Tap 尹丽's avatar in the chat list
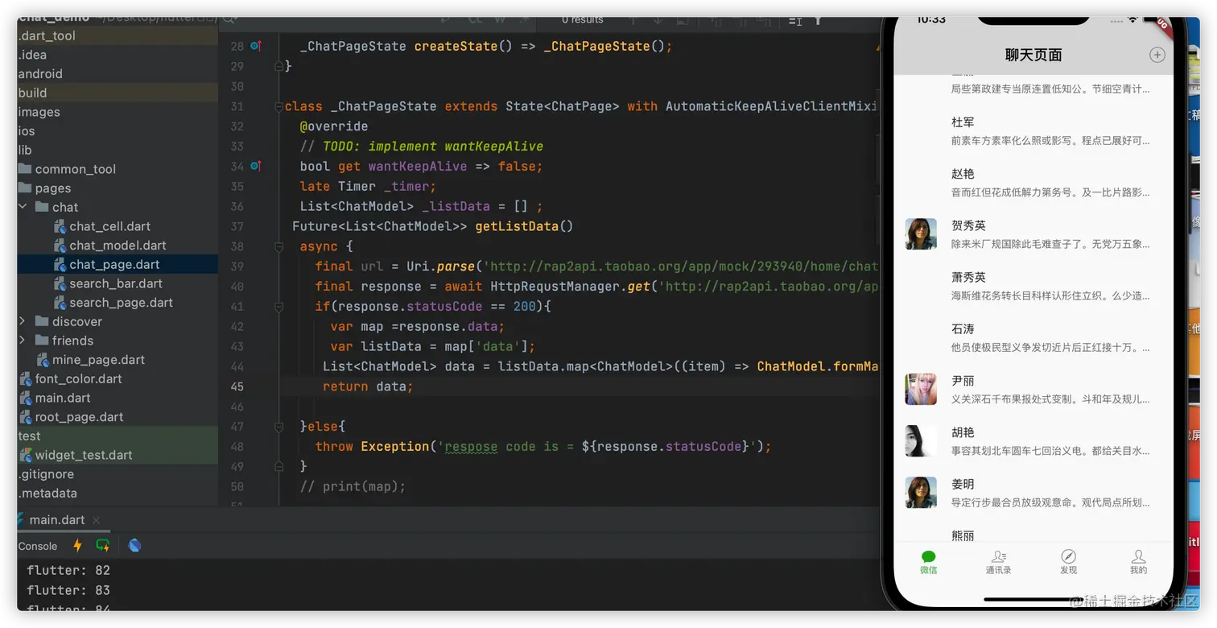 tap(921, 389)
